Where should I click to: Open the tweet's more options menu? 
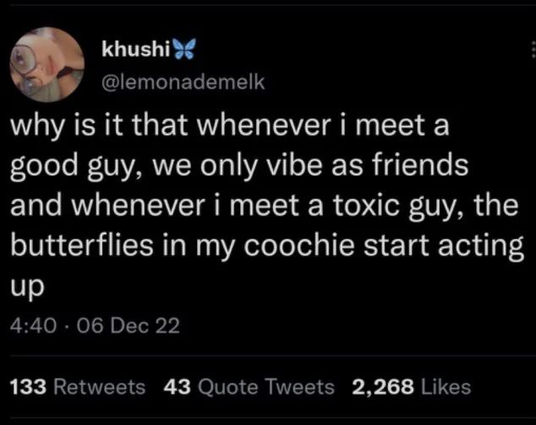click(x=533, y=49)
